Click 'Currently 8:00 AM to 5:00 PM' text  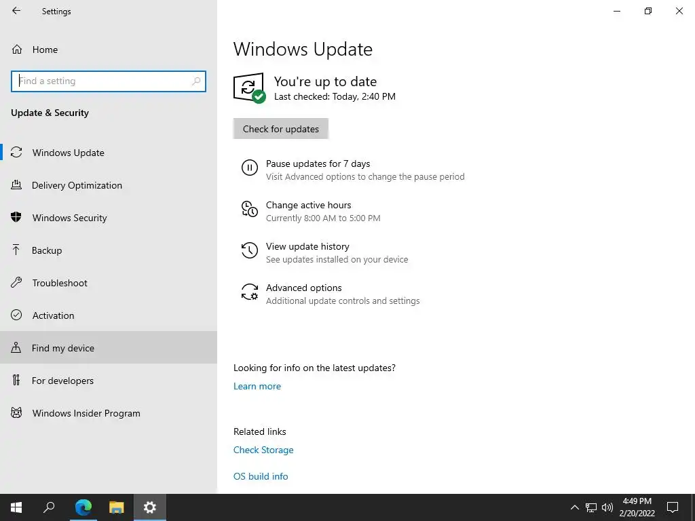click(323, 218)
